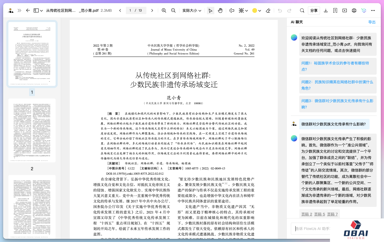Screen dimensions: 384x242
Task: Click the 分享 share button
Action: click(x=314, y=10)
